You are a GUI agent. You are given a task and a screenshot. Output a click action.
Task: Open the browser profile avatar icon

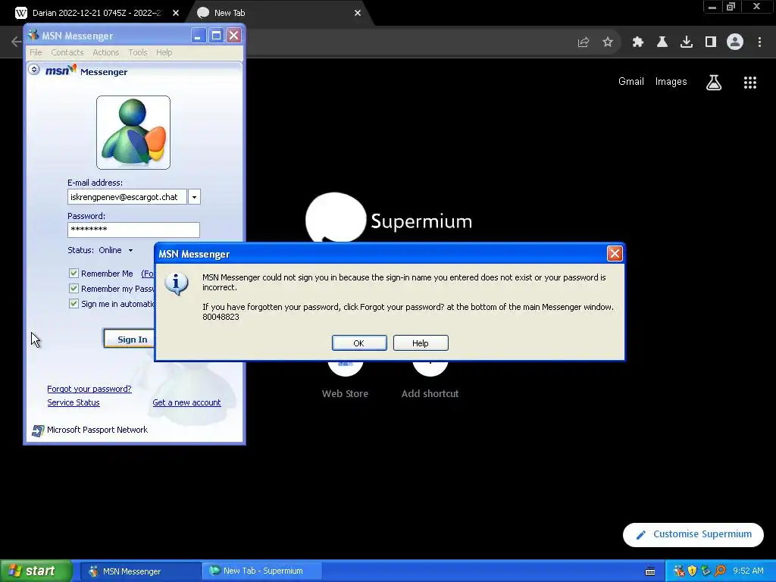pos(735,42)
